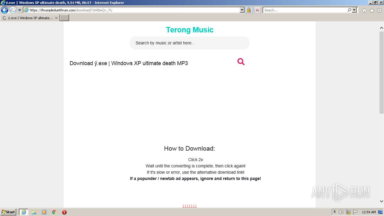Screen dimensions: 384x216
Task: Close the current browser tab
Action: [x=56, y=18]
